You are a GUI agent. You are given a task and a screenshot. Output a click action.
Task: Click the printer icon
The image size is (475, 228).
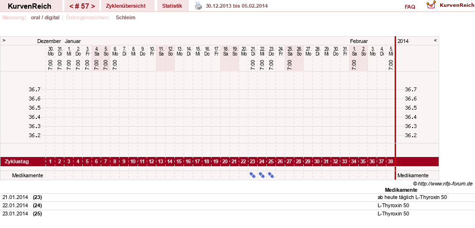pos(198,6)
